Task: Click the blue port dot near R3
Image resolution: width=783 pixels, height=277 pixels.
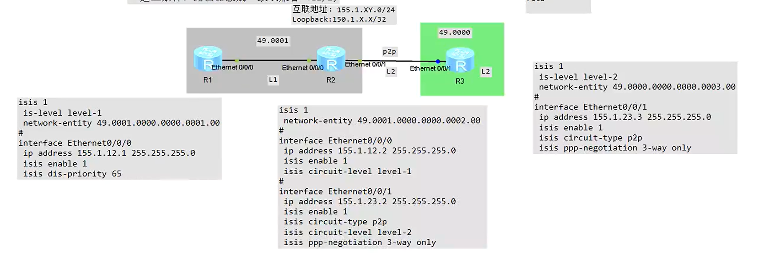Action: pos(438,62)
